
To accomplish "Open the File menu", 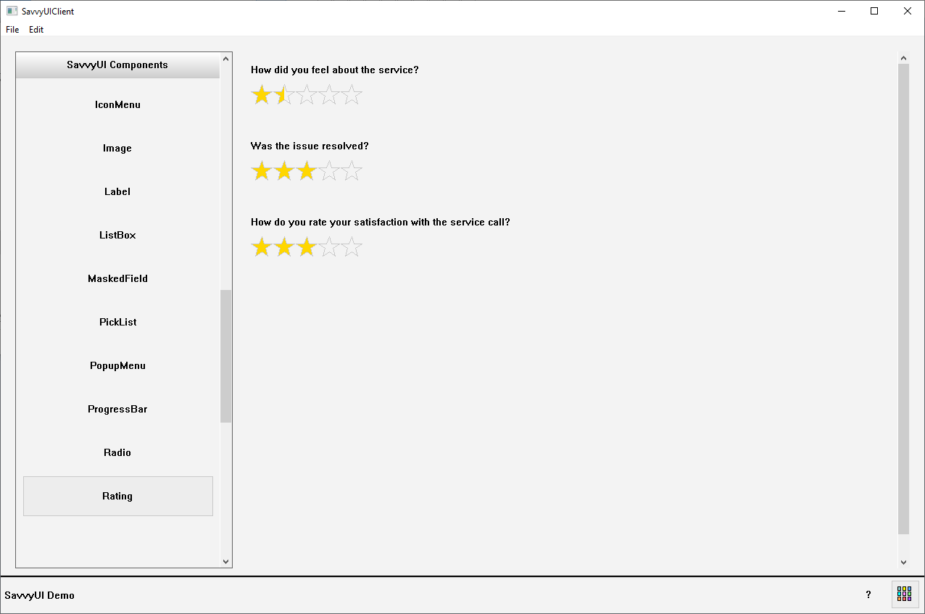I will point(12,30).
